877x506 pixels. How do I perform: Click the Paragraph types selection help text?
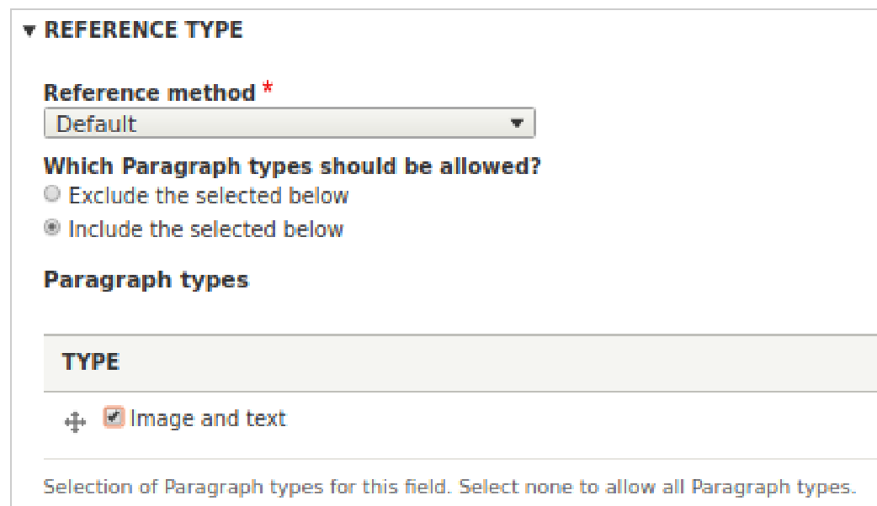point(448,488)
